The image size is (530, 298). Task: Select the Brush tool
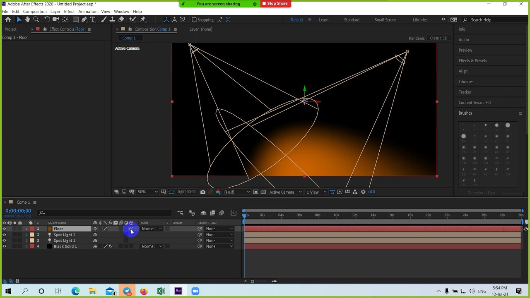point(104,19)
